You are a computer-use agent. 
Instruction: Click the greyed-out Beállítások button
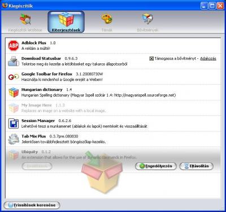pyautogui.click(x=37, y=166)
